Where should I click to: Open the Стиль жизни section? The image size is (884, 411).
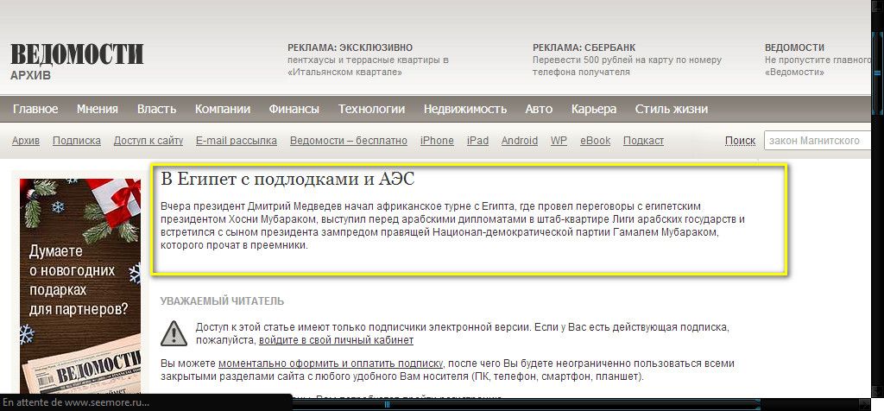[672, 110]
